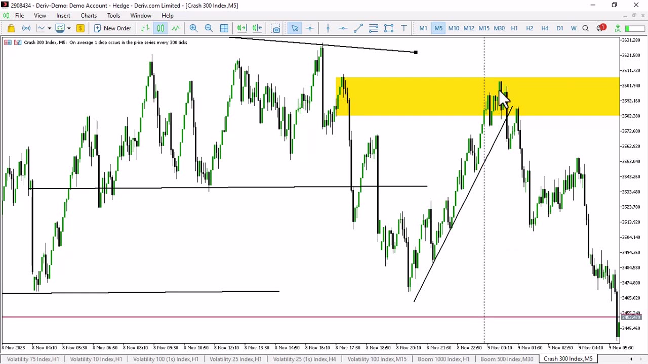Viewport: 648px width, 364px height.
Task: Switch to M12 timeframe
Action: click(469, 28)
